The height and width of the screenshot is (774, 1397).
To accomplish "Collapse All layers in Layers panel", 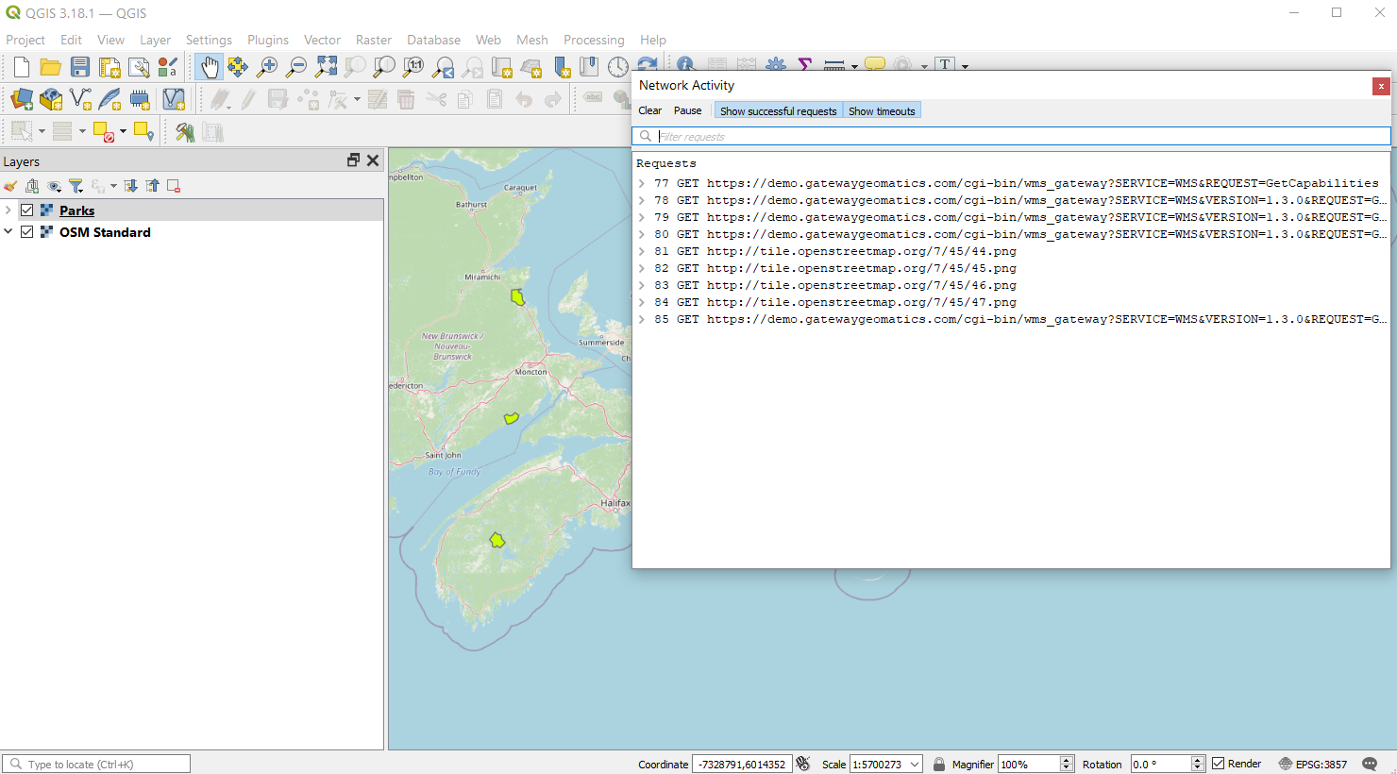I will coord(152,186).
